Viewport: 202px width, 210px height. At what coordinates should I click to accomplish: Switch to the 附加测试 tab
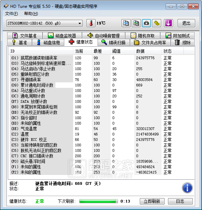[178, 36]
